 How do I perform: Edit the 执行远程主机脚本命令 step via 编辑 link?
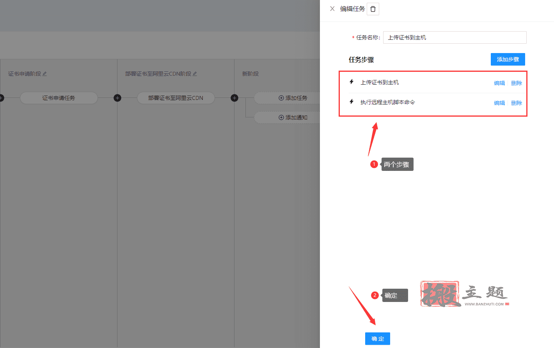tap(499, 103)
